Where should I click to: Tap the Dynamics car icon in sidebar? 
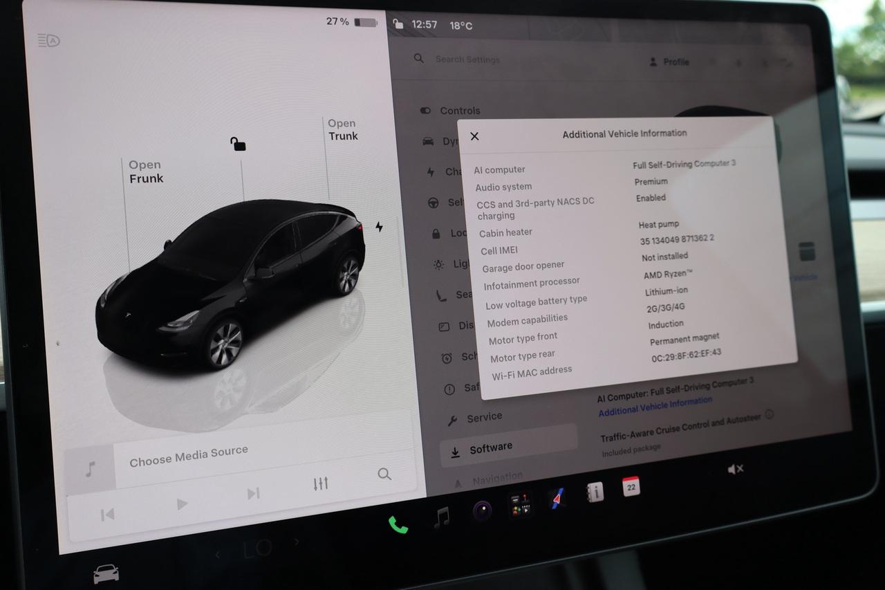click(x=428, y=141)
